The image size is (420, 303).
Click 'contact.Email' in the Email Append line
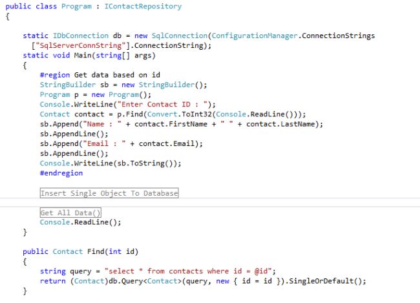pos(167,144)
